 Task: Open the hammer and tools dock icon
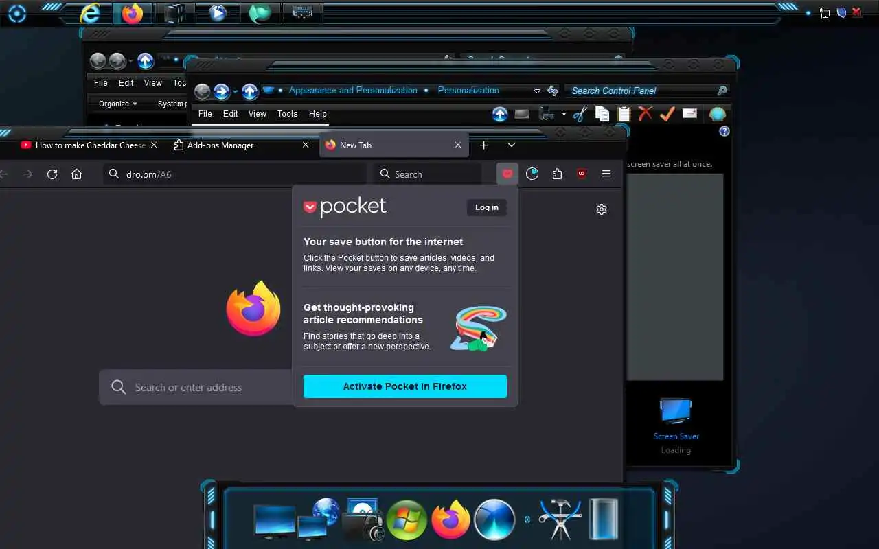click(x=560, y=519)
